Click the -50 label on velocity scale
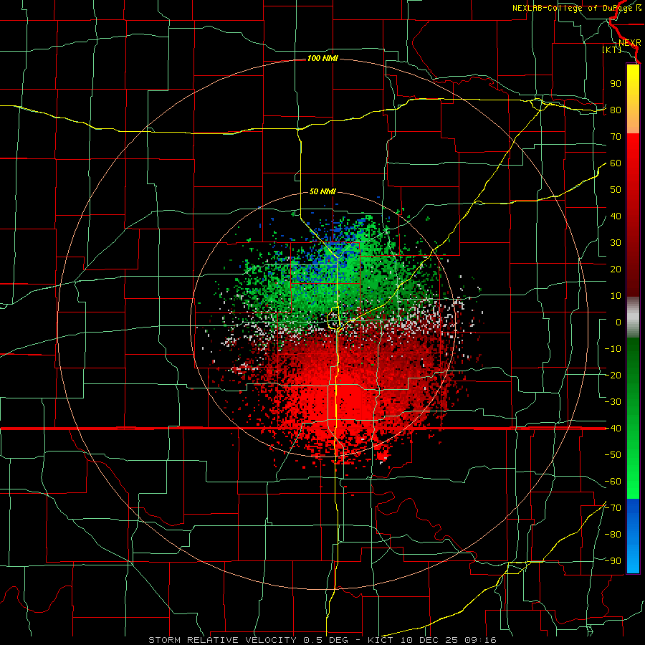645x645 pixels. [613, 455]
